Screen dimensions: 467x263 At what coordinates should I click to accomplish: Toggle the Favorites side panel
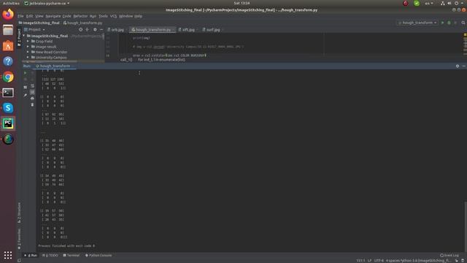click(20, 239)
